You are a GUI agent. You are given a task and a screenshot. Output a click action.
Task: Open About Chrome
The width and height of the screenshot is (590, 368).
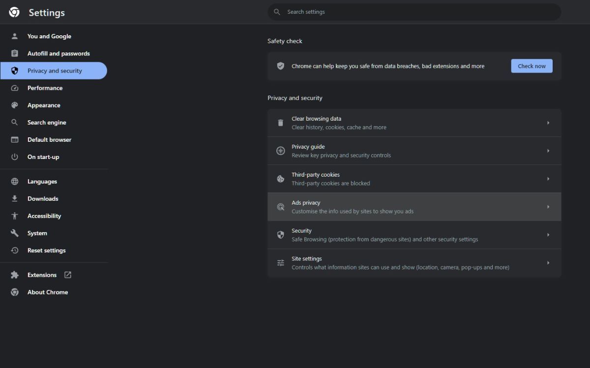point(48,292)
